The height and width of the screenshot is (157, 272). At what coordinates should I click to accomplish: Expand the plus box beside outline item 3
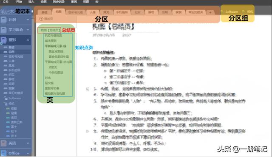[x=88, y=89]
